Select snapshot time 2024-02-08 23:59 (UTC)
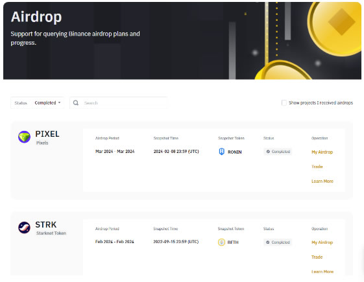 tap(176, 152)
